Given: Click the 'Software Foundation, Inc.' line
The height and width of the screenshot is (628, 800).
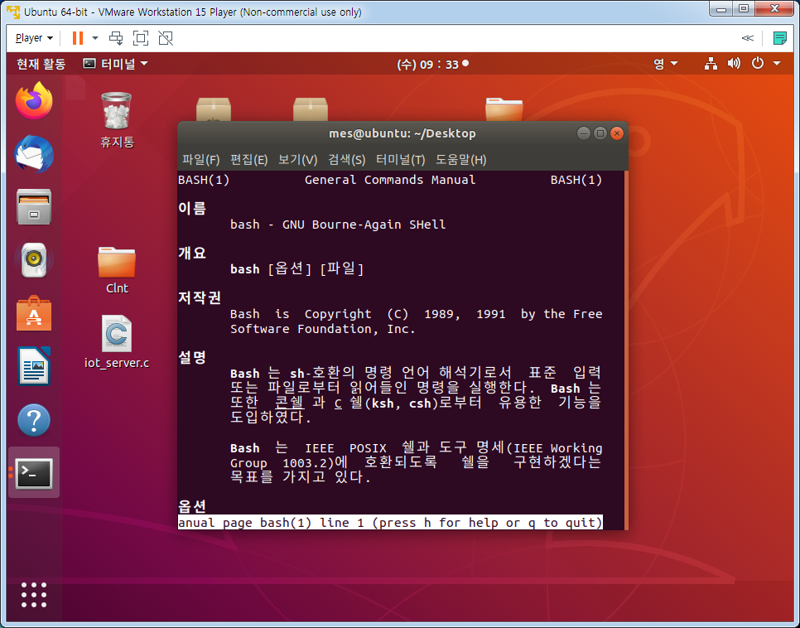Looking at the screenshot, I should point(322,329).
